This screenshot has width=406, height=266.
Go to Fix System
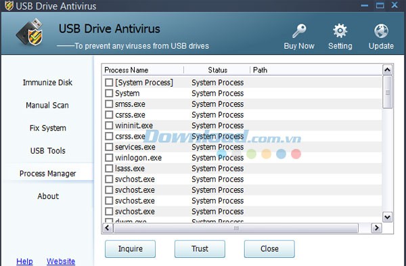click(48, 128)
